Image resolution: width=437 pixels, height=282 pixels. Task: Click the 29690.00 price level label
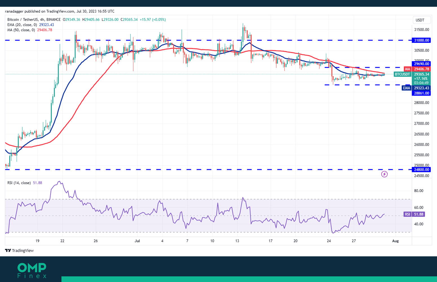[x=421, y=64]
